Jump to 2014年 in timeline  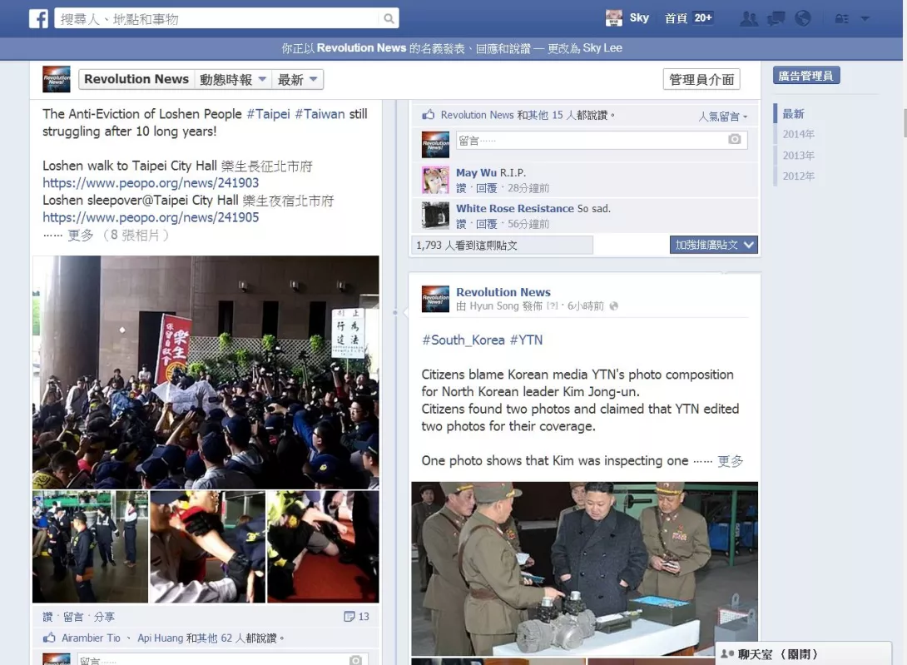[798, 134]
